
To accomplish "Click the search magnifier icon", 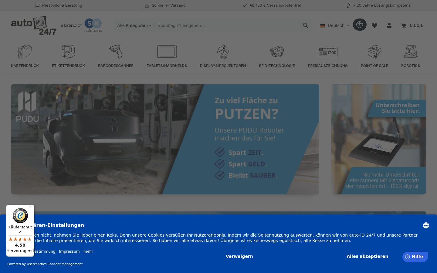I will pyautogui.click(x=305, y=25).
